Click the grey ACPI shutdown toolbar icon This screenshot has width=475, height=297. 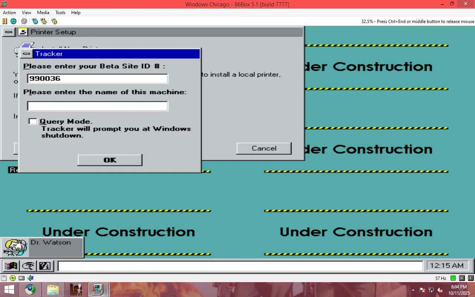point(24,22)
